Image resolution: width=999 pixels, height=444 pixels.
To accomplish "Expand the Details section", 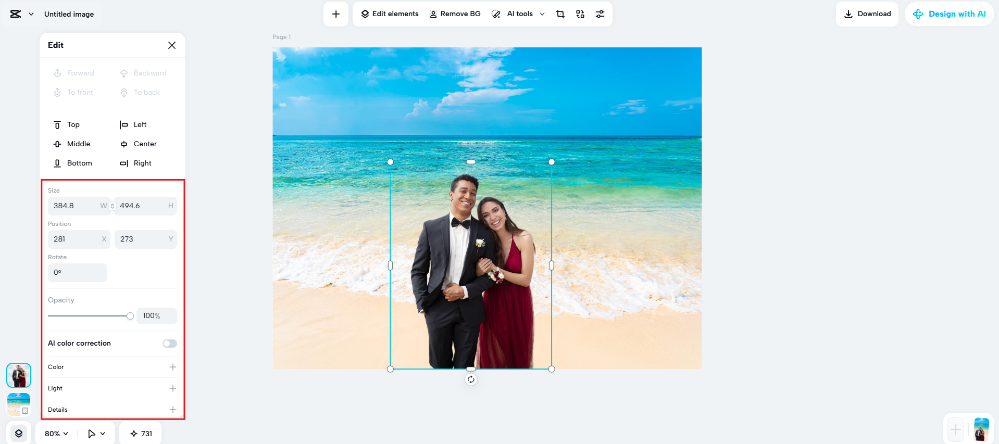I will click(173, 410).
